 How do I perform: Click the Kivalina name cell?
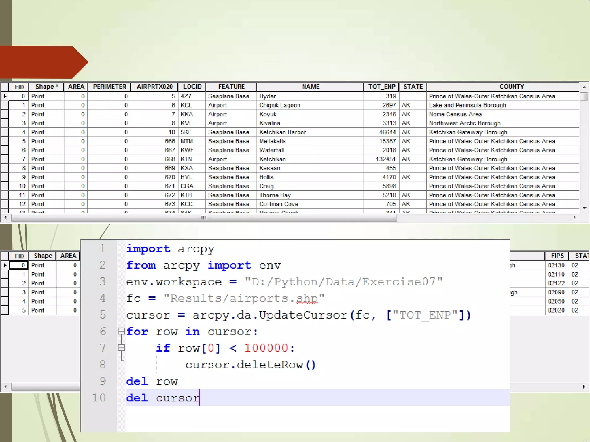[310, 123]
